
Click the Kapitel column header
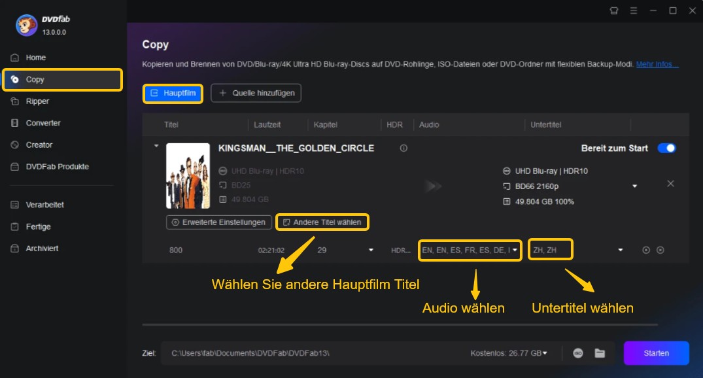click(326, 125)
